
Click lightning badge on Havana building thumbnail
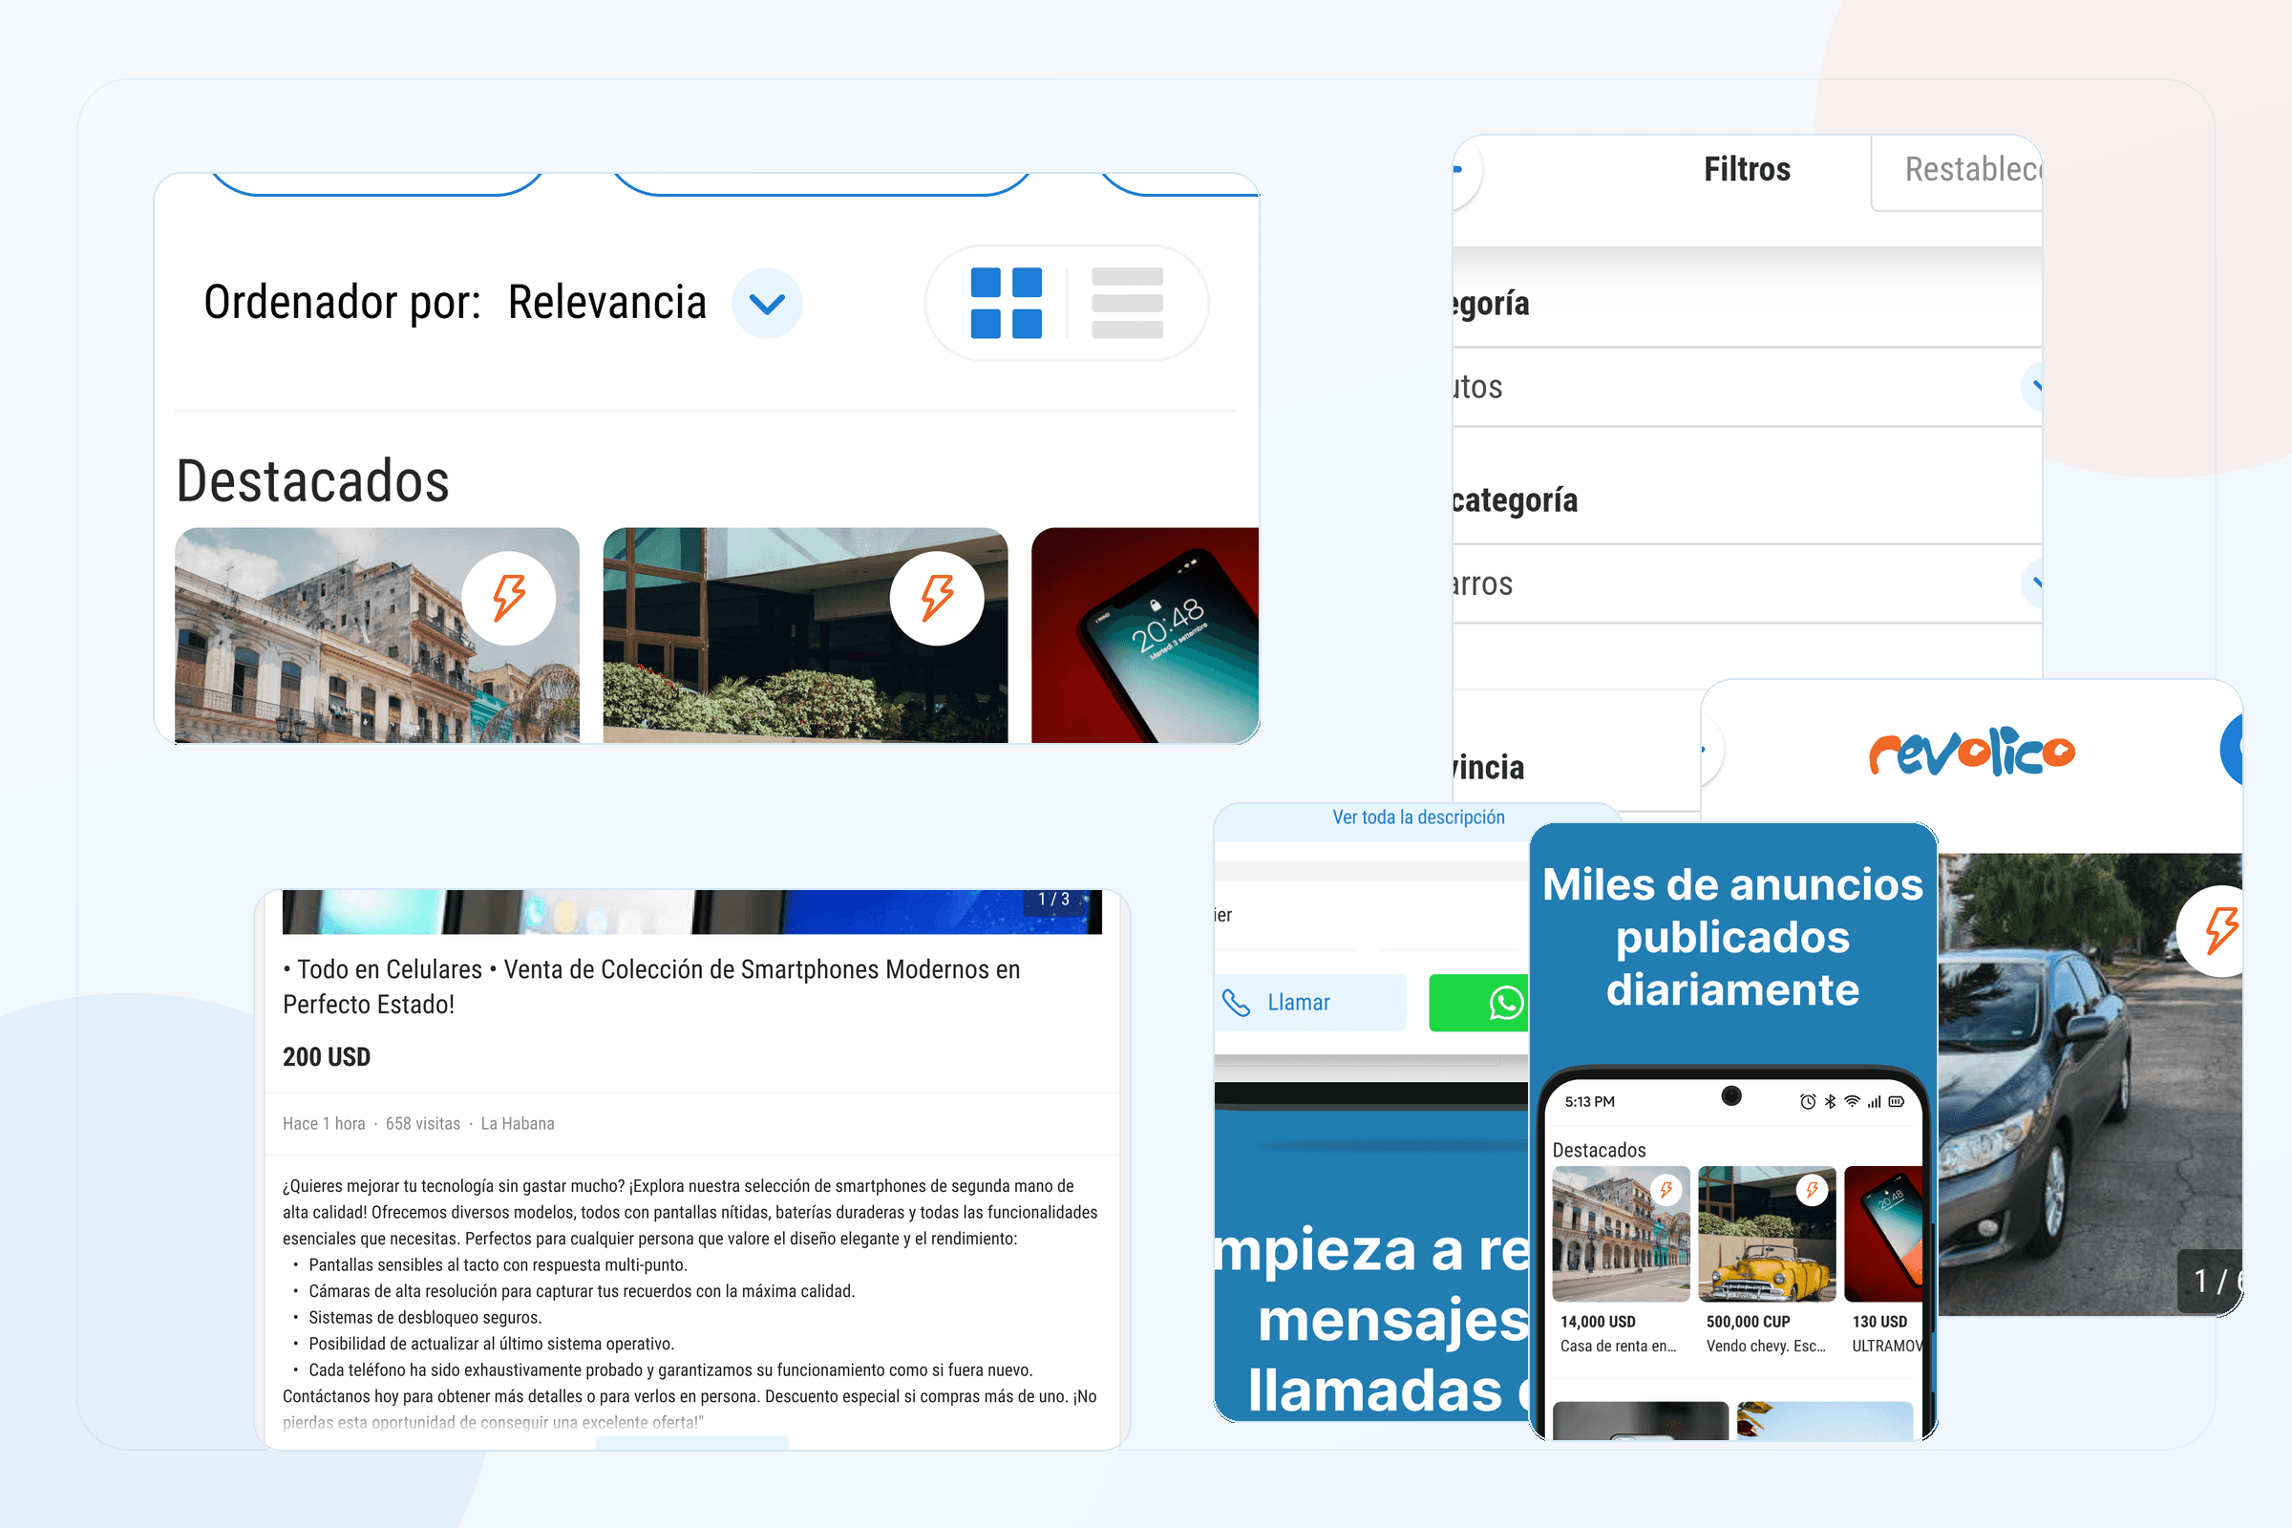pos(509,599)
